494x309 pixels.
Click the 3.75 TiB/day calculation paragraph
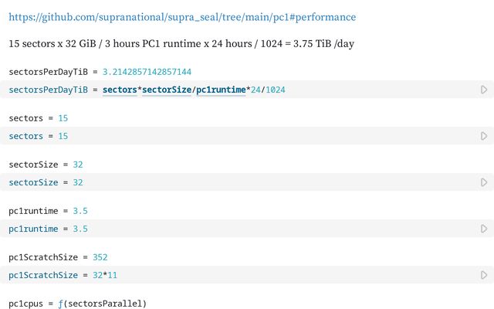tap(182, 44)
